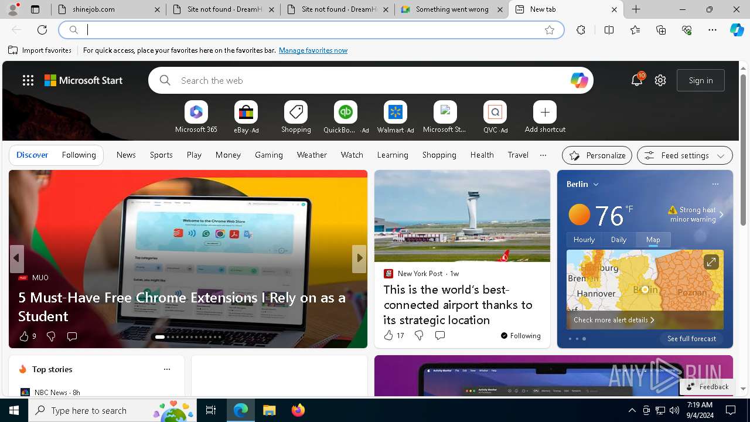The width and height of the screenshot is (750, 422).
Task: Open the tab actions menu icon
Action: click(x=35, y=9)
